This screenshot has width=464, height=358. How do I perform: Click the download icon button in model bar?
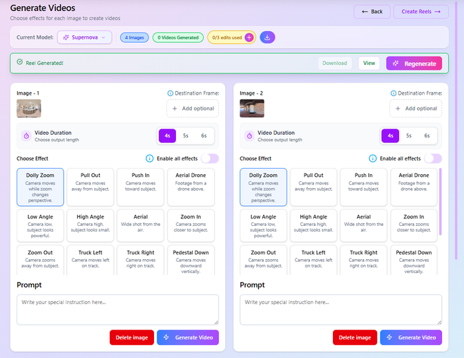coord(267,37)
